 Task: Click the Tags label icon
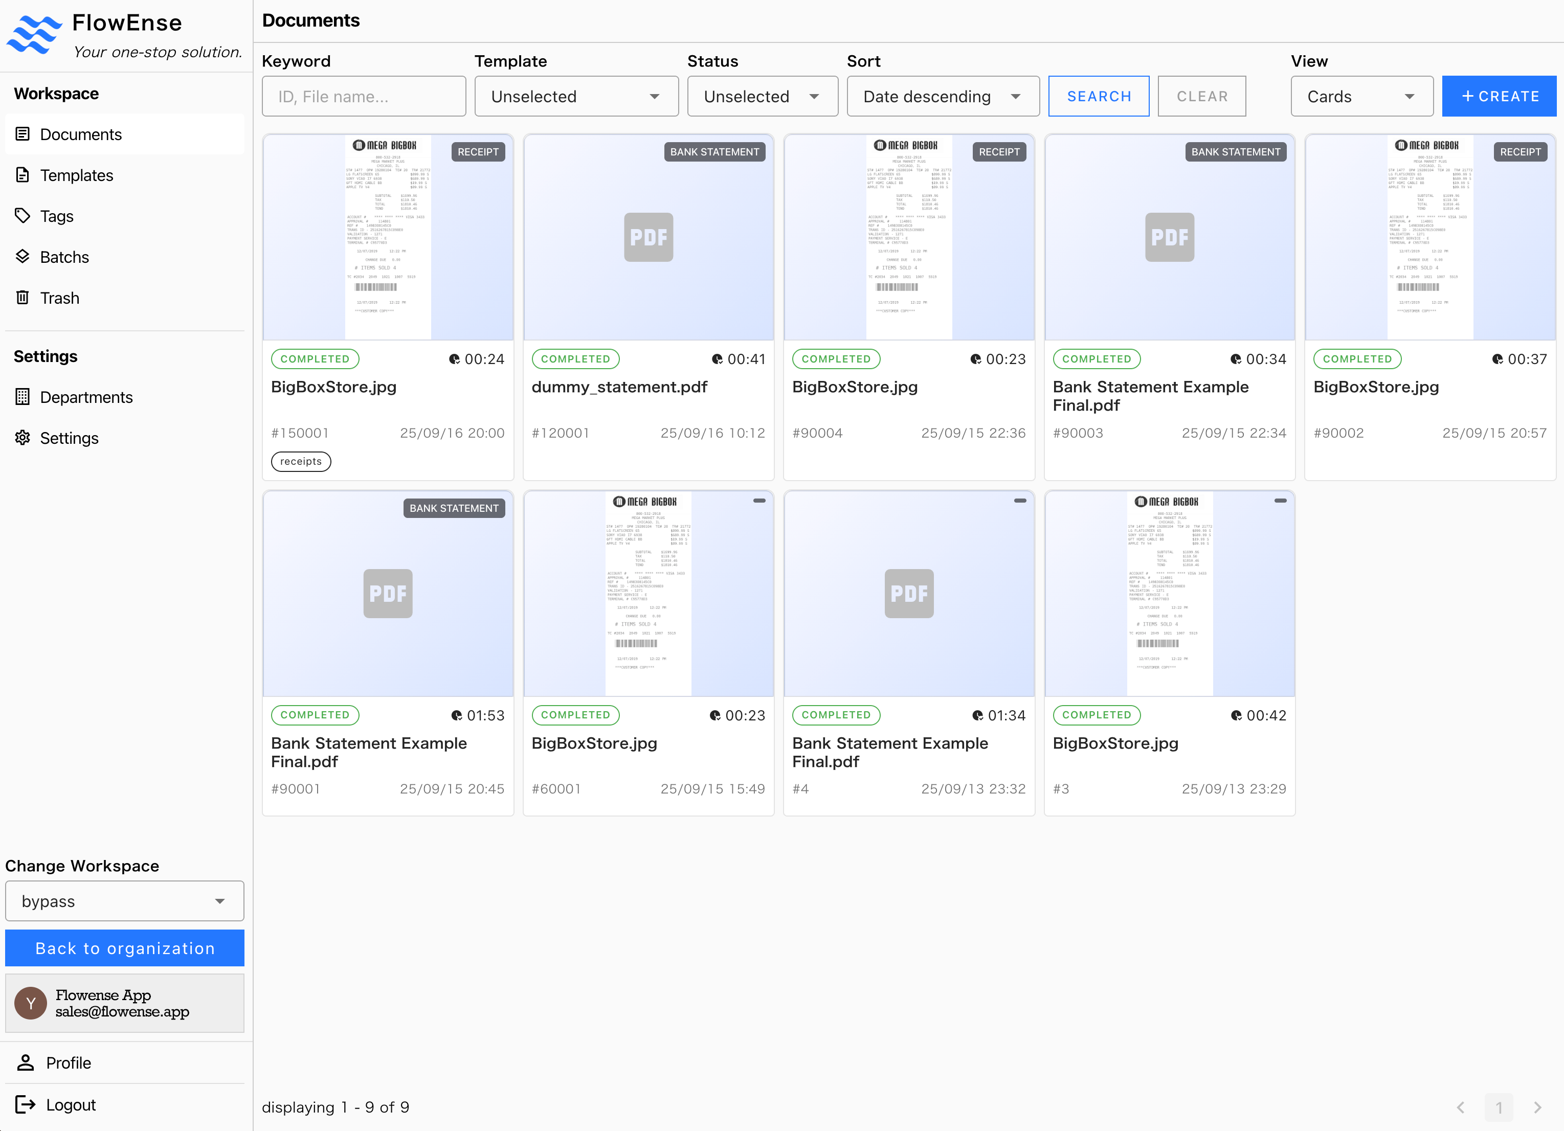pos(23,216)
